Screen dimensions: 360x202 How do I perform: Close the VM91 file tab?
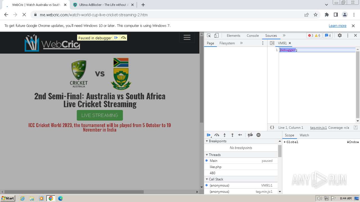click(x=290, y=43)
